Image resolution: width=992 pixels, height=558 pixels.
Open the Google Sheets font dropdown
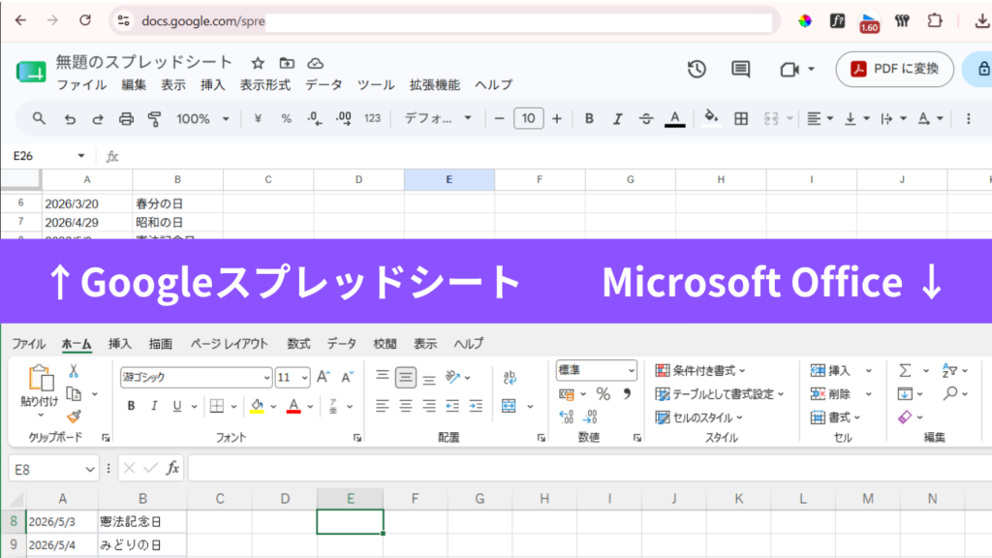click(438, 119)
